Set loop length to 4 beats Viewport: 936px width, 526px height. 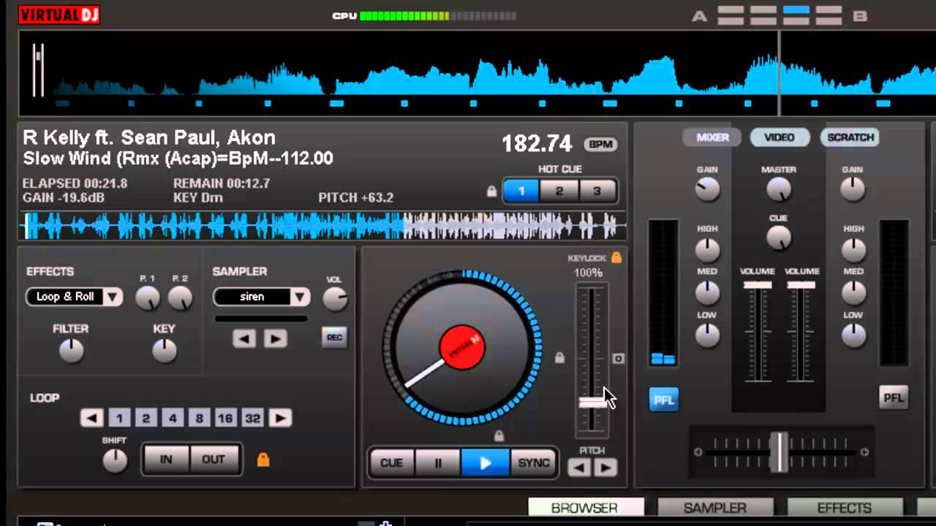(173, 418)
